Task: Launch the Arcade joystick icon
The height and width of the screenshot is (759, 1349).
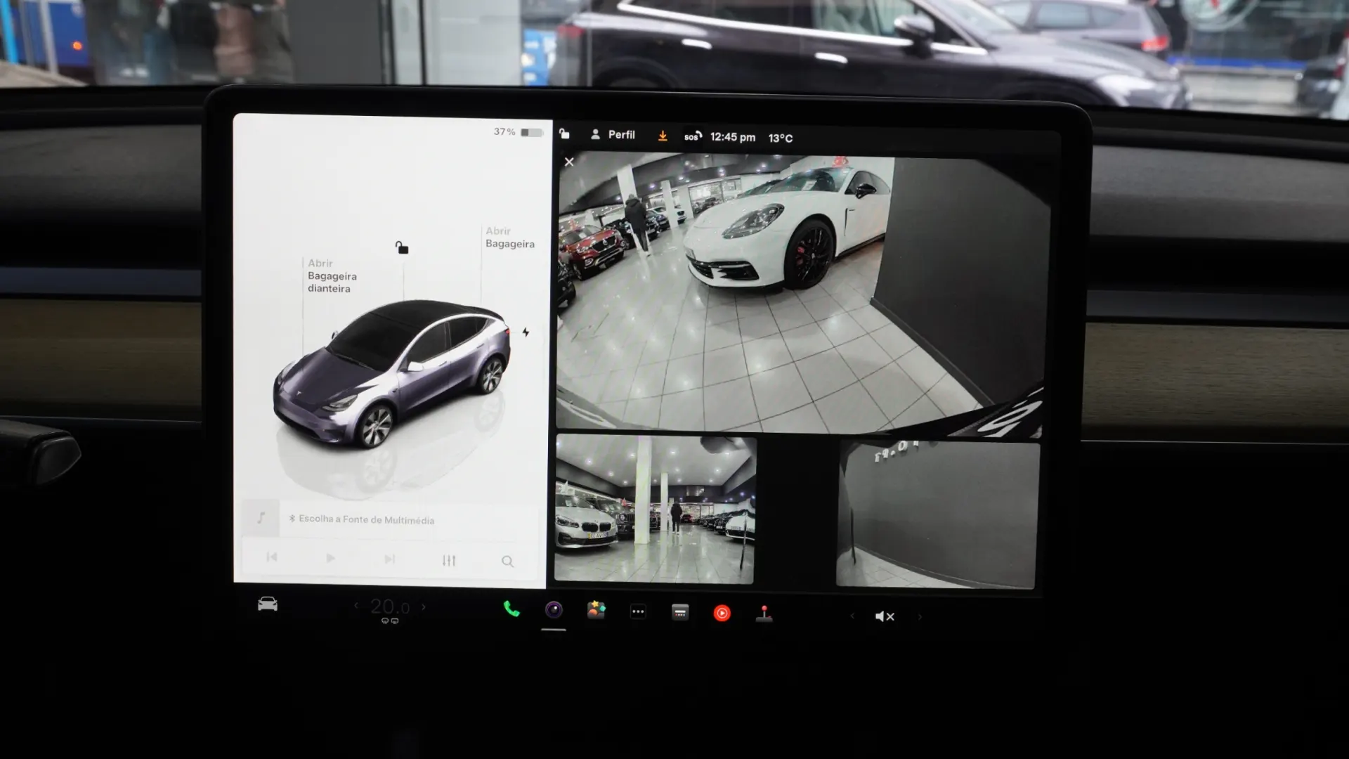Action: coord(764,613)
